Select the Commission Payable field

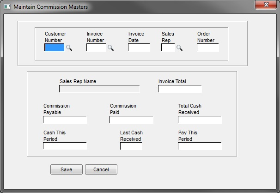(x=65, y=120)
